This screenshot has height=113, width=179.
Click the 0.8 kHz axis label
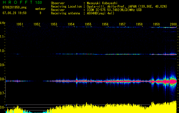pyautogui.click(x=2, y=79)
